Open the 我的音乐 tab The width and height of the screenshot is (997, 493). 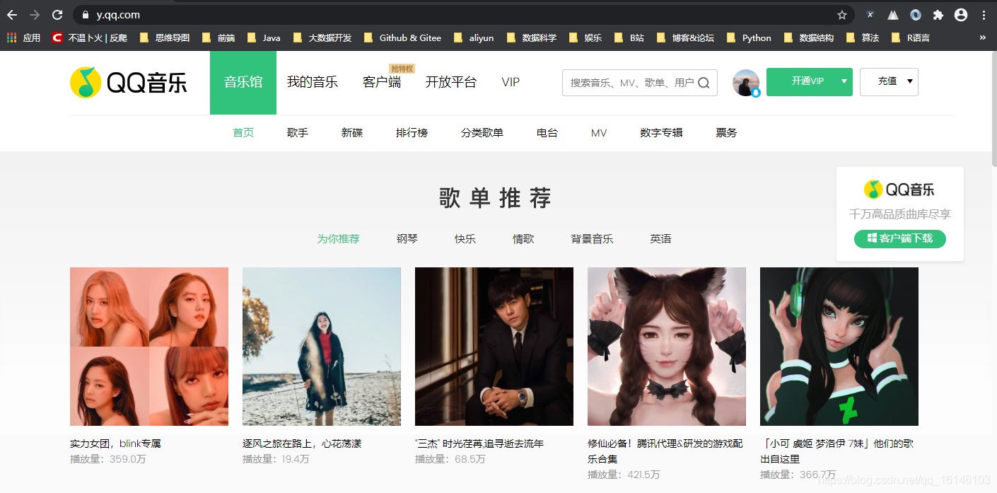click(x=313, y=83)
